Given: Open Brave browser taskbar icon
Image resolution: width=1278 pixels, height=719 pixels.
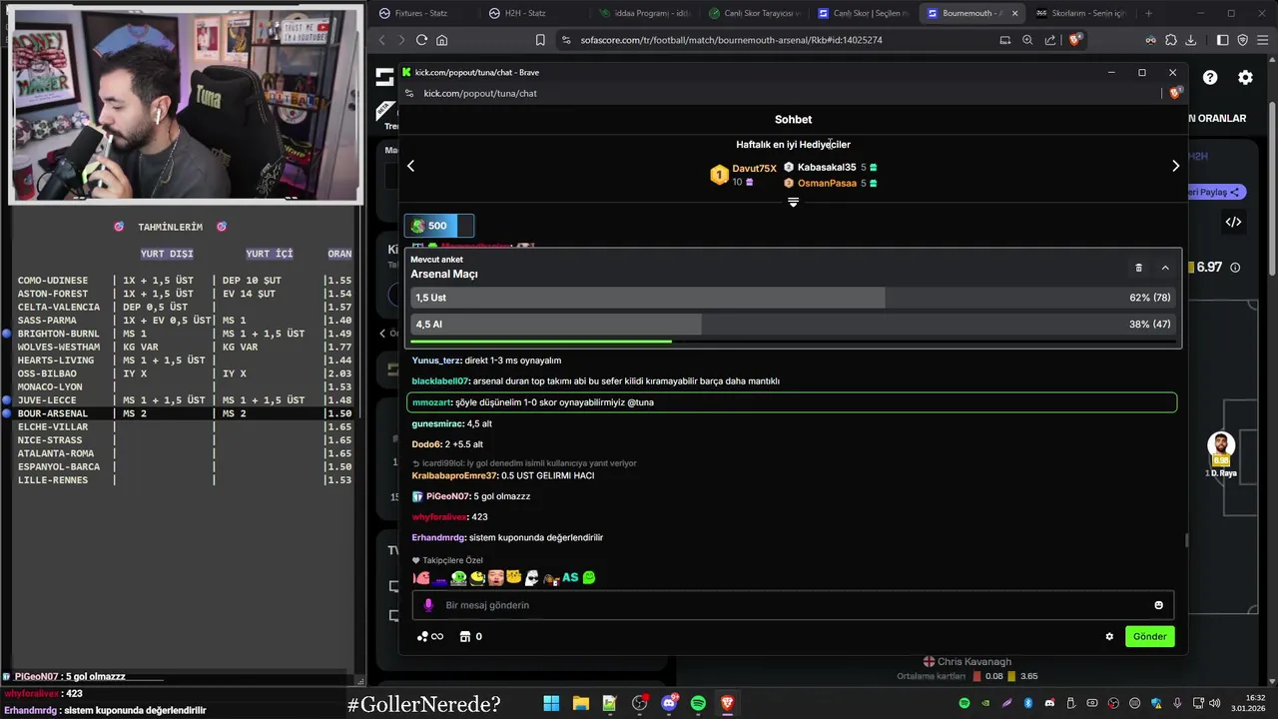Looking at the screenshot, I should (x=728, y=703).
